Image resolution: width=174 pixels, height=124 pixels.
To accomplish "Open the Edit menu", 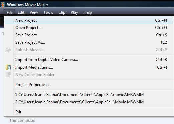I will [21, 12].
